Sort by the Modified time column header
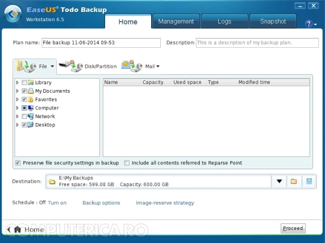Screen dimensions: 325x243 coord(254,82)
